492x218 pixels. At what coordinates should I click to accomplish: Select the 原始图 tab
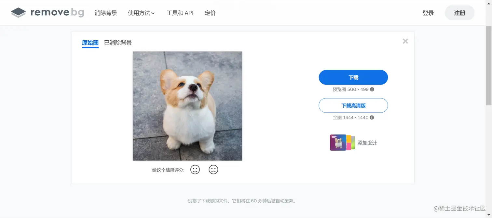90,43
